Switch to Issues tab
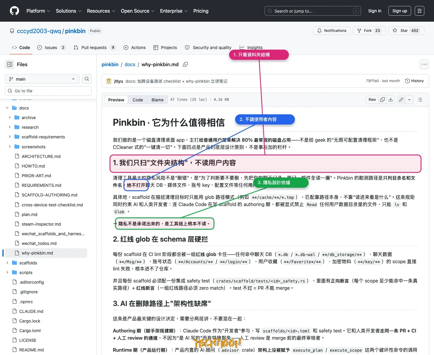This screenshot has height=355, width=434. click(x=51, y=48)
